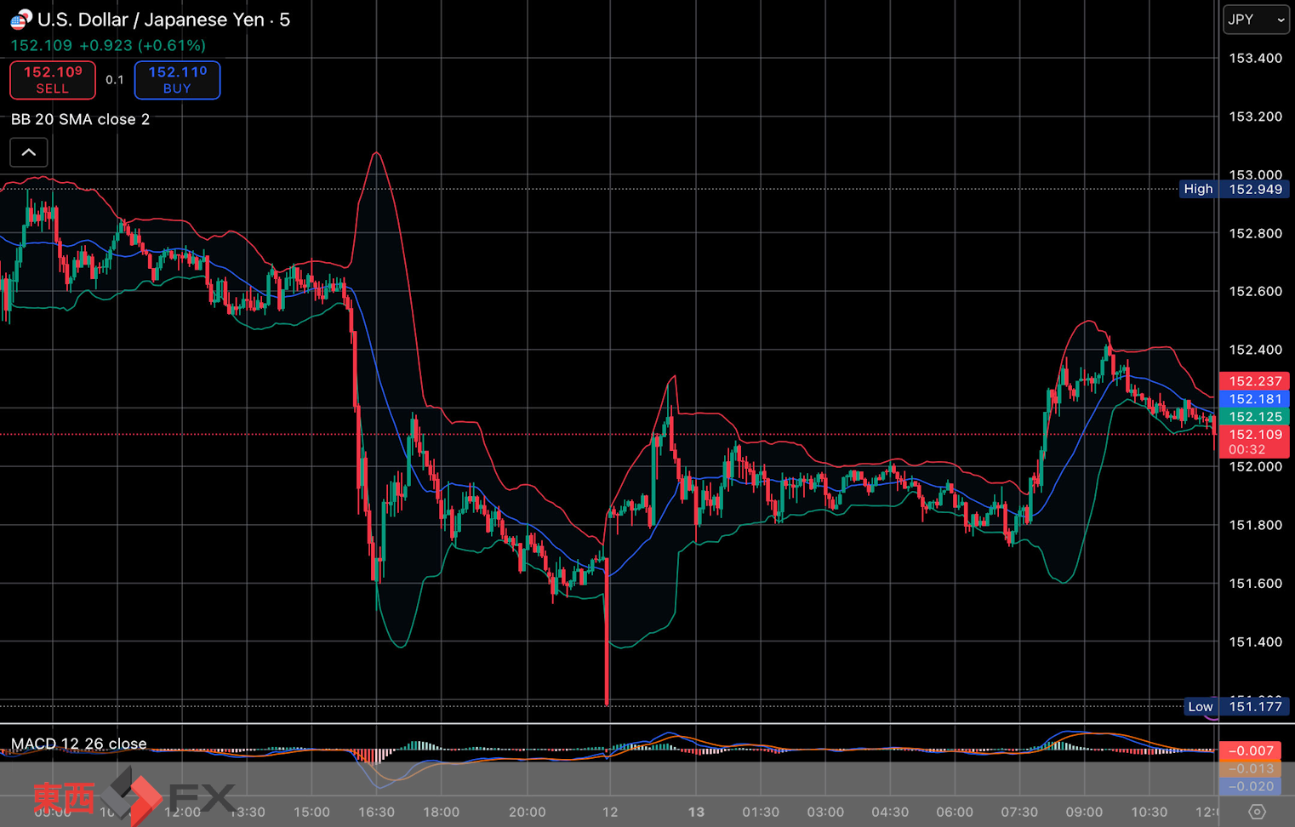This screenshot has width=1295, height=827.
Task: Open chart settings hexagon gear icon
Action: pyautogui.click(x=1256, y=812)
